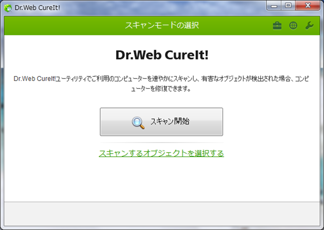Image resolution: width=324 pixels, height=230 pixels.
Task: Minimize the Dr.Web CureIt! window
Action: pyautogui.click(x=274, y=6)
